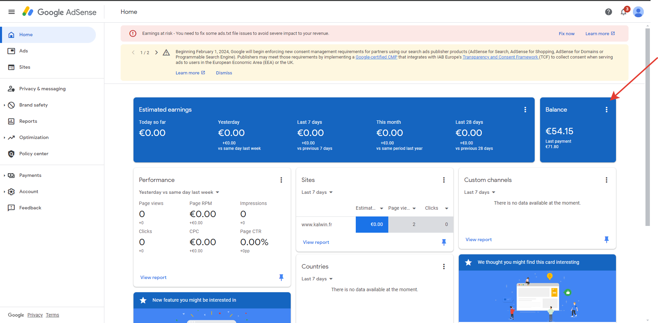Open Custom channels Last 7 days dropdown
Image resolution: width=658 pixels, height=323 pixels.
480,192
